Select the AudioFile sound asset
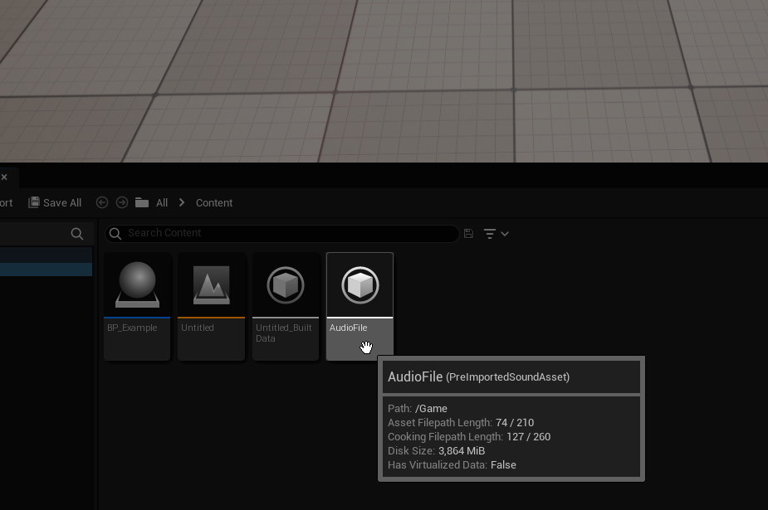The height and width of the screenshot is (510, 768). point(360,286)
